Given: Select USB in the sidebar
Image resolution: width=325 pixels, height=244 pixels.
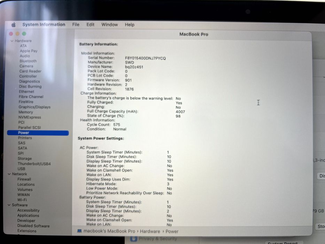Looking at the screenshot, I should point(21,169).
